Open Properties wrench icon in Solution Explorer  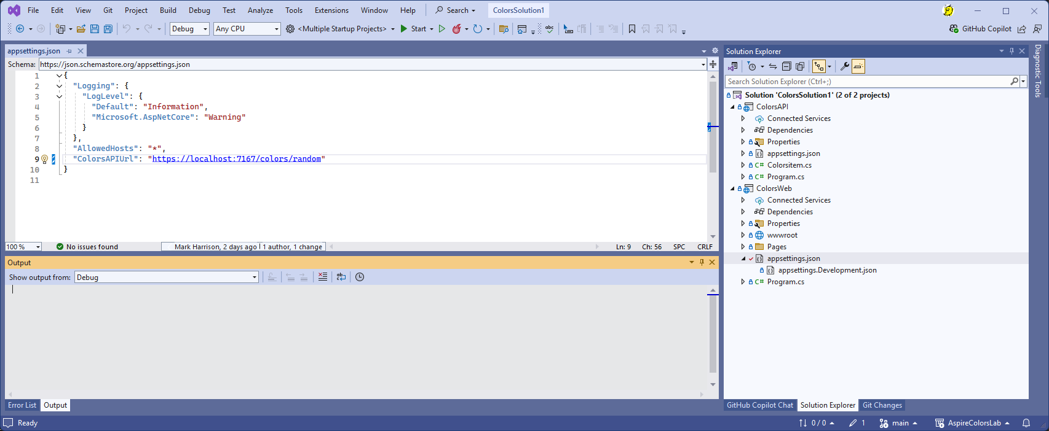click(844, 66)
